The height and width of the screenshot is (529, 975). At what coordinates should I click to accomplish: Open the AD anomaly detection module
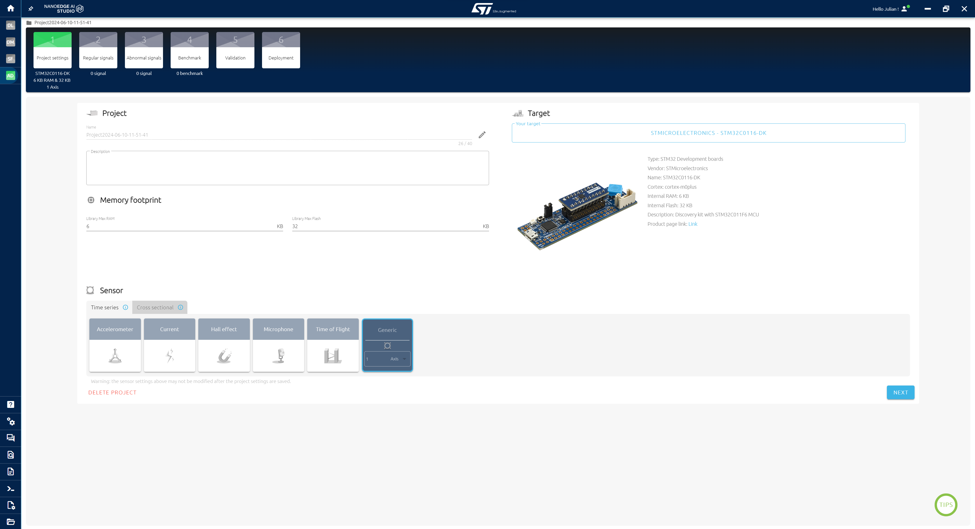pos(10,76)
